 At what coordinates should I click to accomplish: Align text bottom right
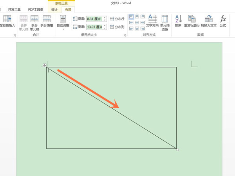click(143, 29)
